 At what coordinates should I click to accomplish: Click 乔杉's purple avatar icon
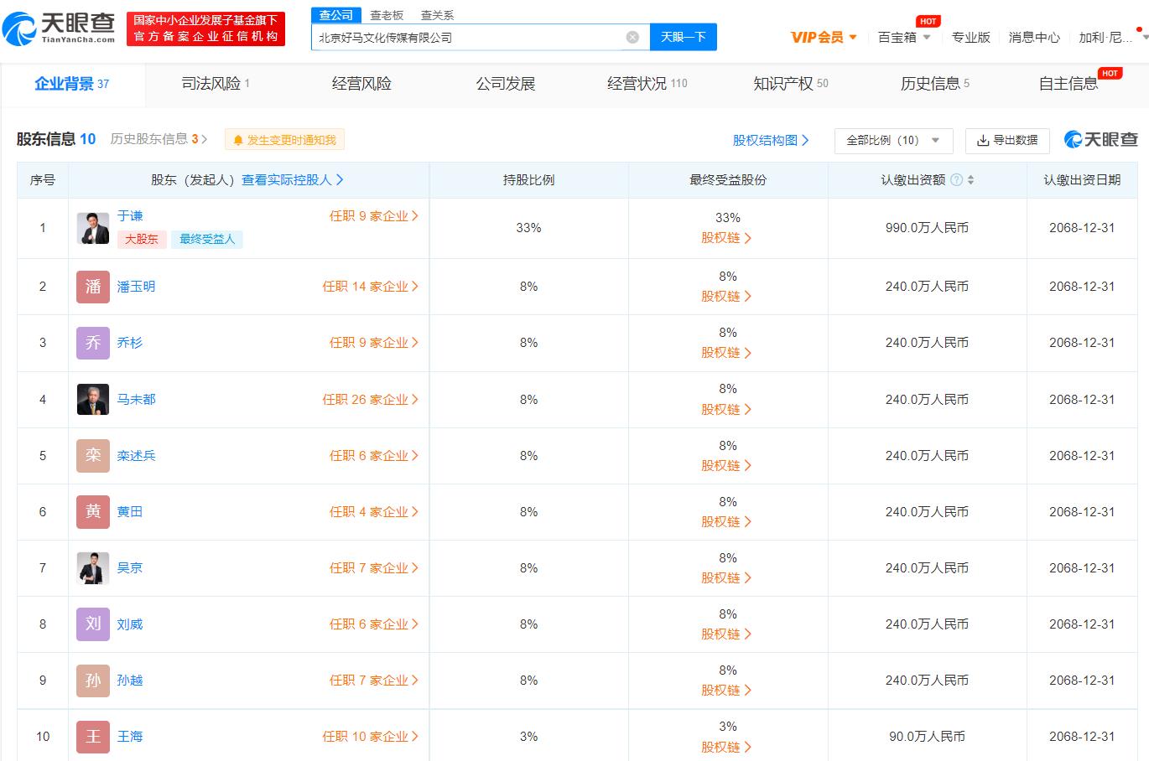click(93, 343)
